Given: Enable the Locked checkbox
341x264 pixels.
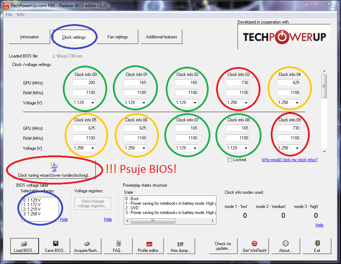Looking at the screenshot, I should [230, 160].
